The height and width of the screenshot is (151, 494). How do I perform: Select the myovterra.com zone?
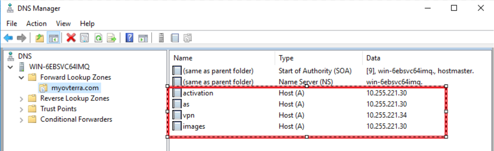[75, 88]
